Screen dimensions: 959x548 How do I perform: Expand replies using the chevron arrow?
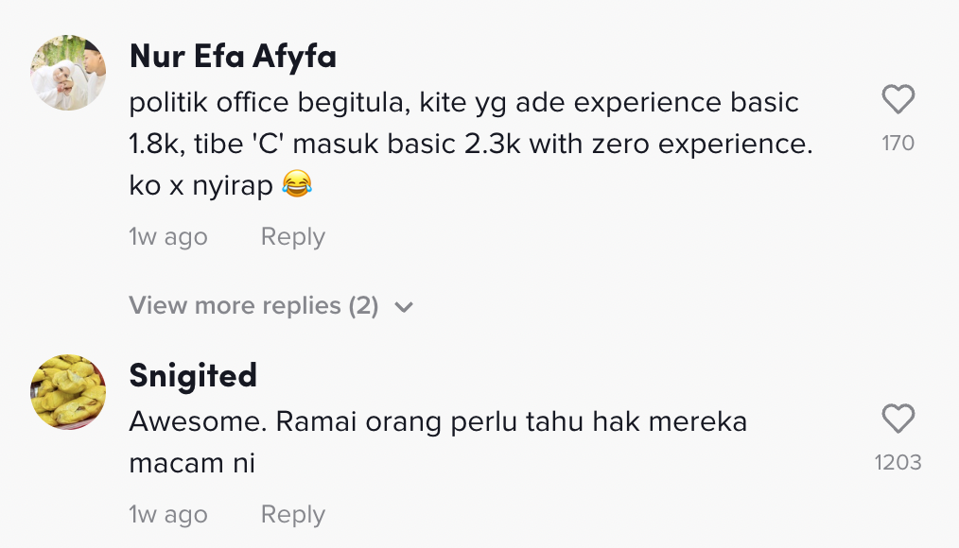404,307
